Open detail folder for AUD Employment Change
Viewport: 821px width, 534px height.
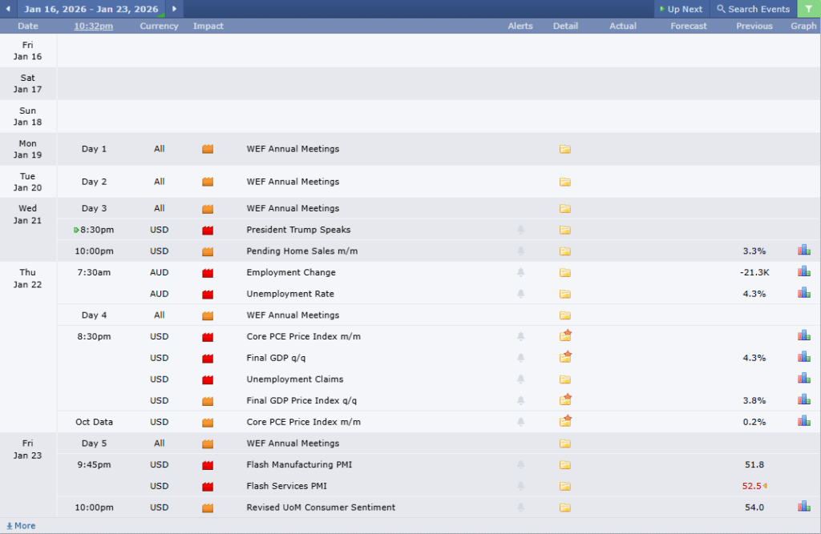click(564, 272)
